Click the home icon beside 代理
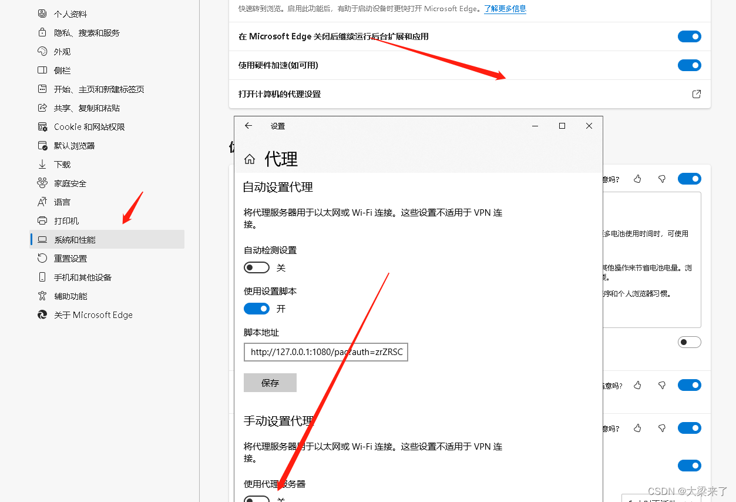The height and width of the screenshot is (502, 736). point(250,159)
